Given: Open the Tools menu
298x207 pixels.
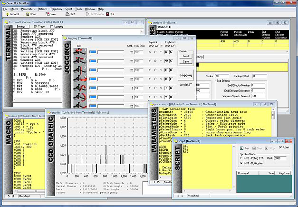Looking at the screenshot, I should [x=78, y=9].
